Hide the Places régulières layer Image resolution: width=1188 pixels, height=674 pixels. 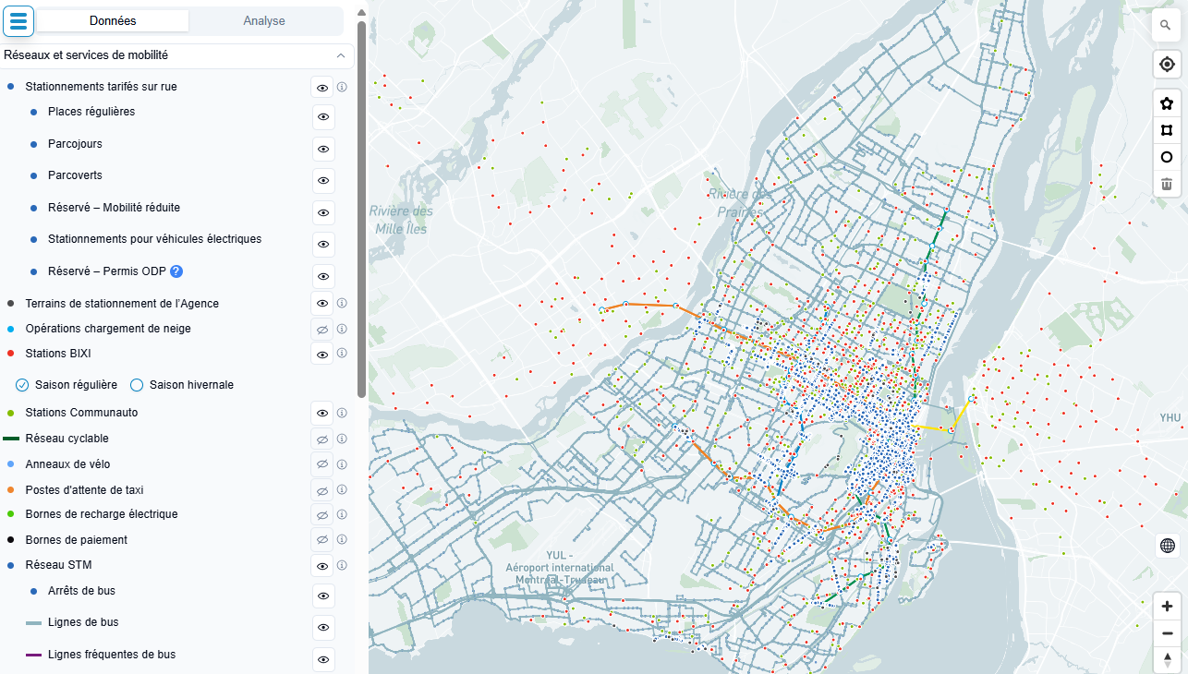[323, 117]
